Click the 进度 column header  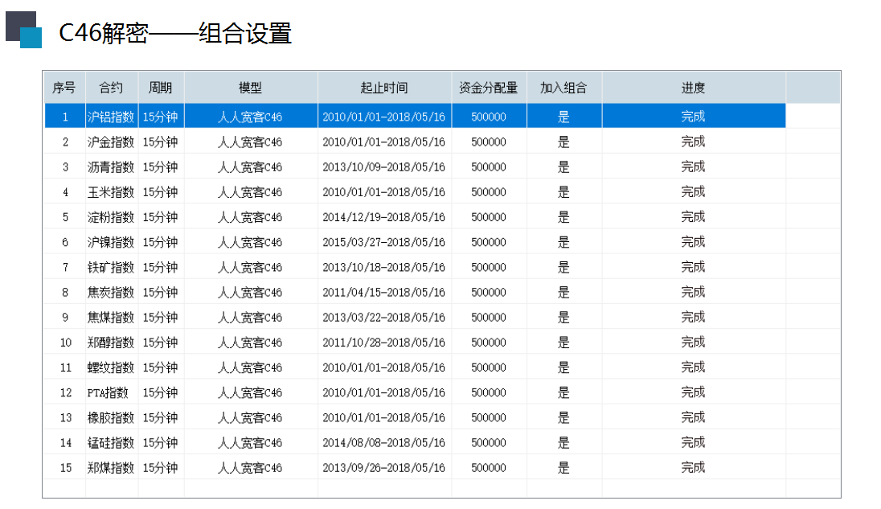(x=694, y=88)
